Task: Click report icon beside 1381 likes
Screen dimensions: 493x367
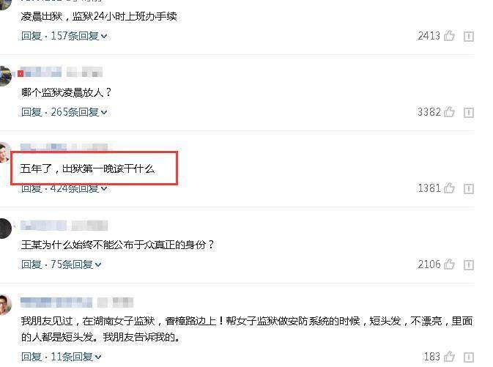Action: 469,188
